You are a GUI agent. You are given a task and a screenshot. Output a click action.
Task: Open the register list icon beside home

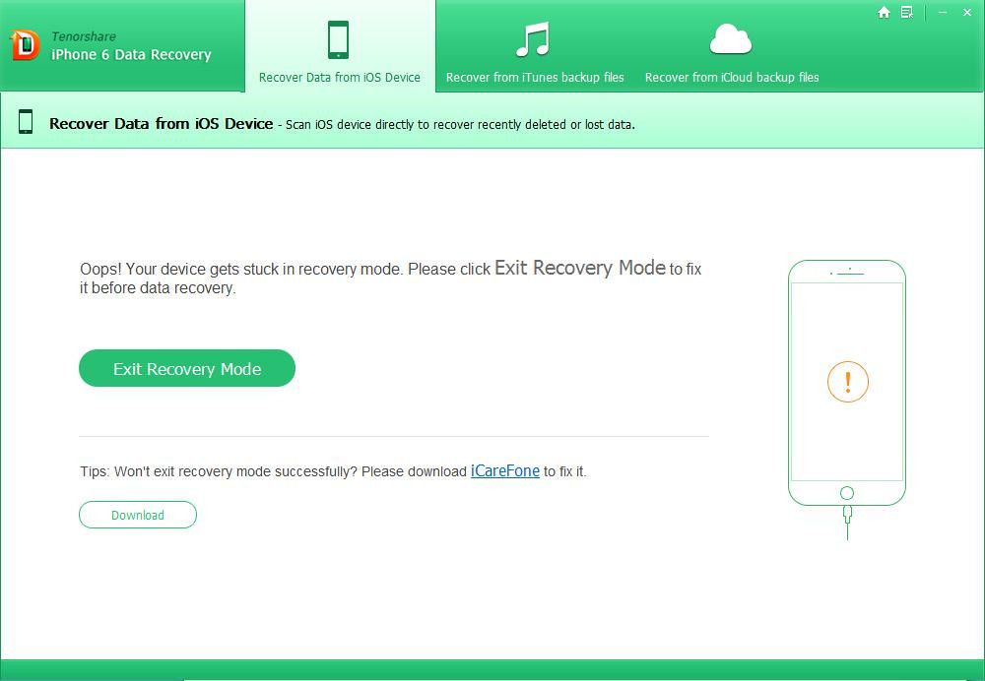tap(907, 13)
